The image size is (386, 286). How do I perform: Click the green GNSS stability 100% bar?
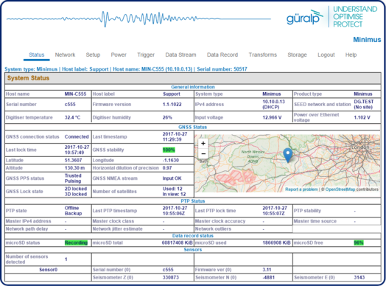(x=169, y=150)
